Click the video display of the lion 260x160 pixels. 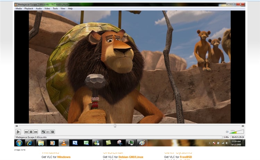click(130, 67)
